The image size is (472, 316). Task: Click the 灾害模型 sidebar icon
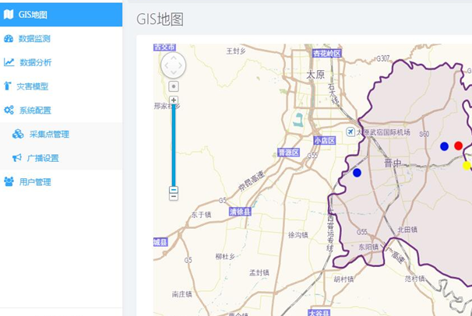click(x=8, y=86)
